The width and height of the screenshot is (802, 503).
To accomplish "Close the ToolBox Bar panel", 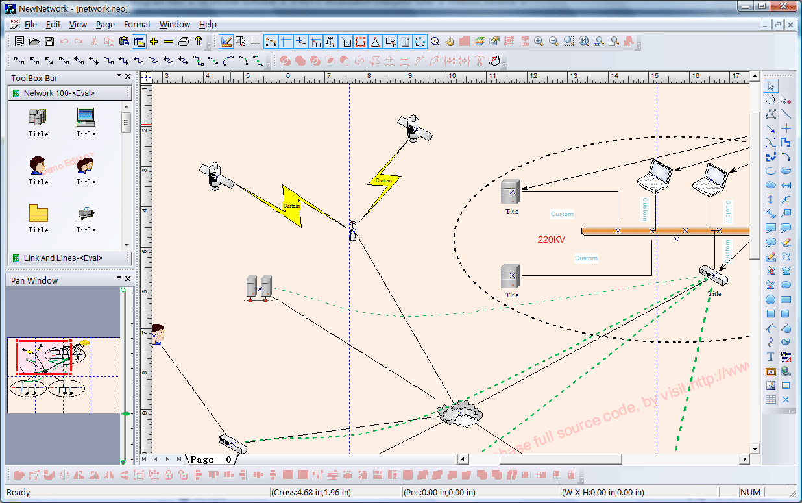I will coord(128,77).
